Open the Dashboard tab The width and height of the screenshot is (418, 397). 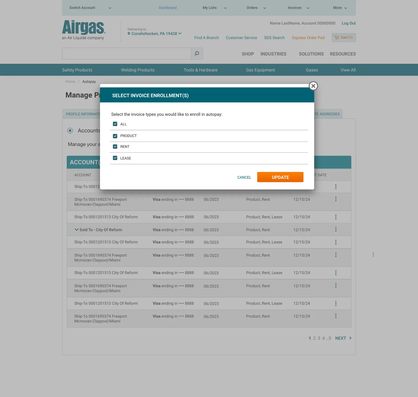168,8
